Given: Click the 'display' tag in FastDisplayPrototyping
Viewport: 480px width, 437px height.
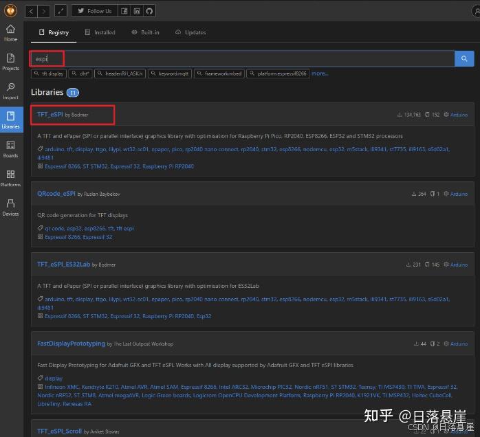Looking at the screenshot, I should click(x=54, y=379).
